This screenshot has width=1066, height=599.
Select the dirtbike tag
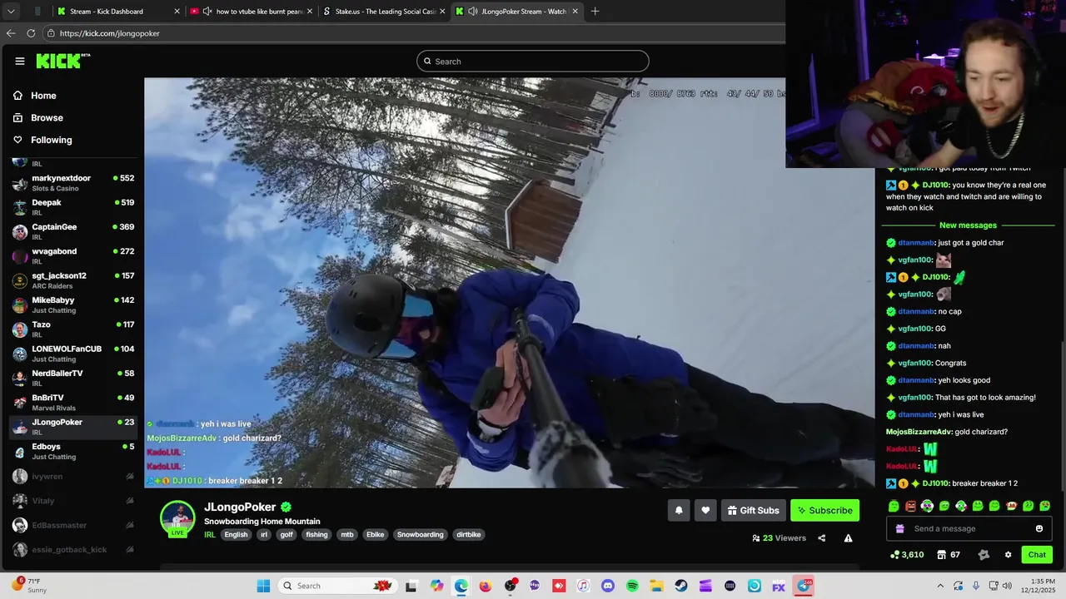pos(468,535)
